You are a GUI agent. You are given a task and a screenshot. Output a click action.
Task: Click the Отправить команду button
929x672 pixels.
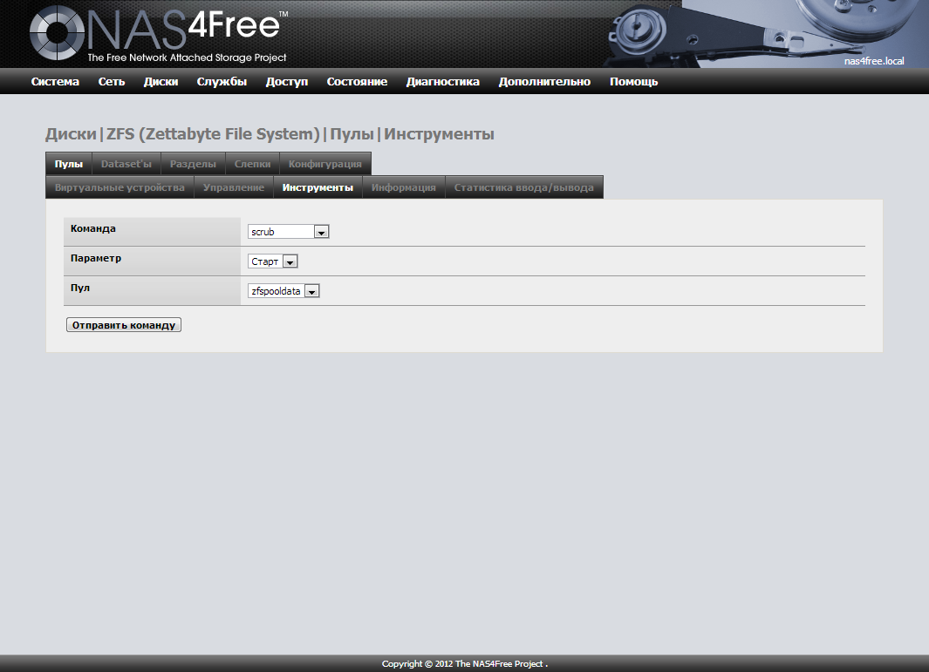point(124,325)
